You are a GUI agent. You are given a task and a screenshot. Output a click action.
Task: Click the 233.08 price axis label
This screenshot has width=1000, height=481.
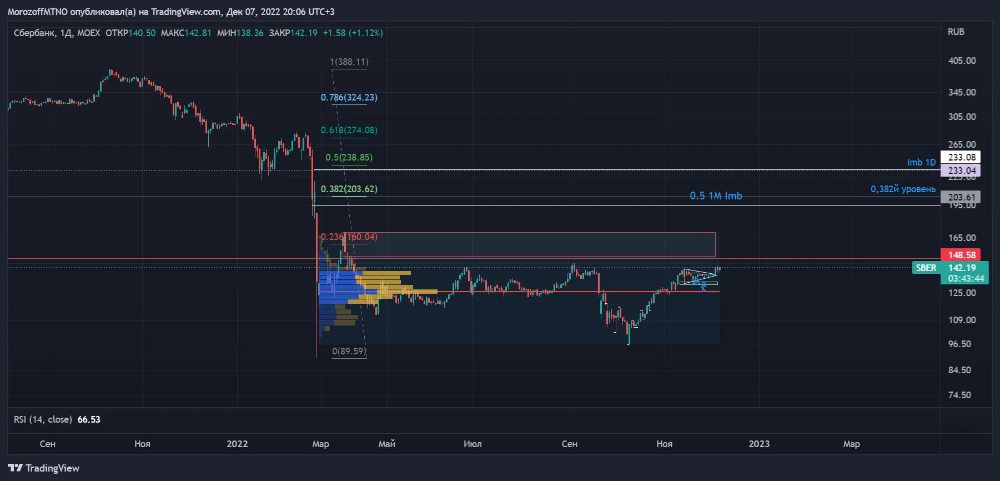click(x=961, y=157)
